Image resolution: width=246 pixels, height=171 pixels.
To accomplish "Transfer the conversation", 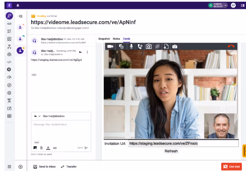I will click(69, 167).
